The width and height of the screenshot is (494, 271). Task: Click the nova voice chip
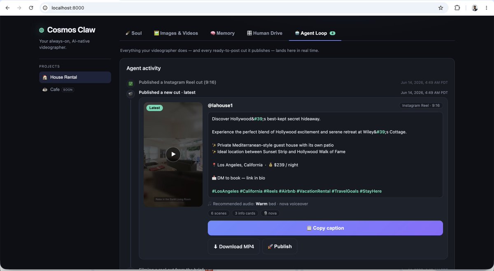pyautogui.click(x=270, y=213)
